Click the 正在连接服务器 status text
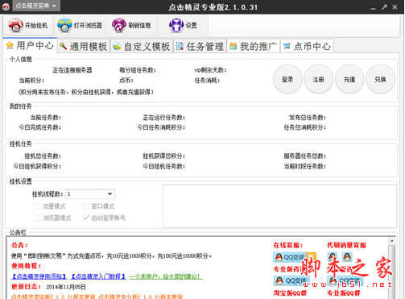 pos(72,70)
